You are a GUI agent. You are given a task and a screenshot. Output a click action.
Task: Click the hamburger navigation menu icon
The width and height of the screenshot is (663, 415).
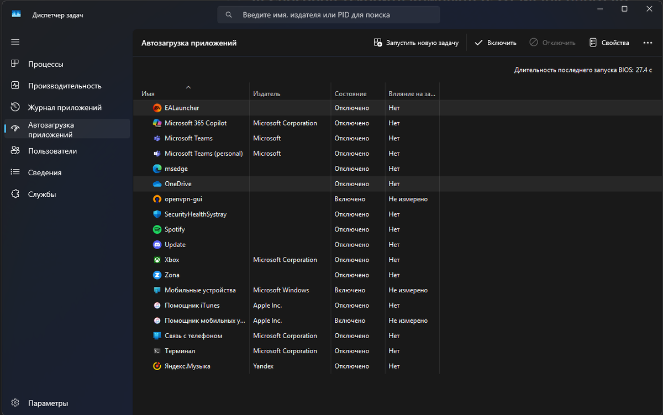pyautogui.click(x=15, y=42)
